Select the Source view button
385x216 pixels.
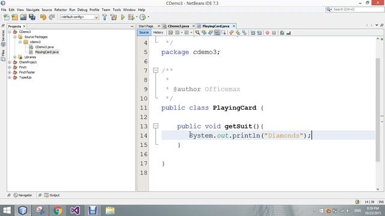(144, 32)
